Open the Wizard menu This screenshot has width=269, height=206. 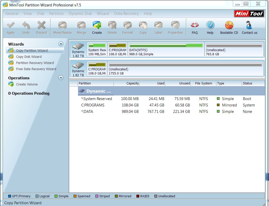click(103, 14)
